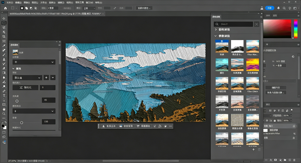Click the flask beta icon top right
This screenshot has height=163, width=301.
[x=262, y=8]
